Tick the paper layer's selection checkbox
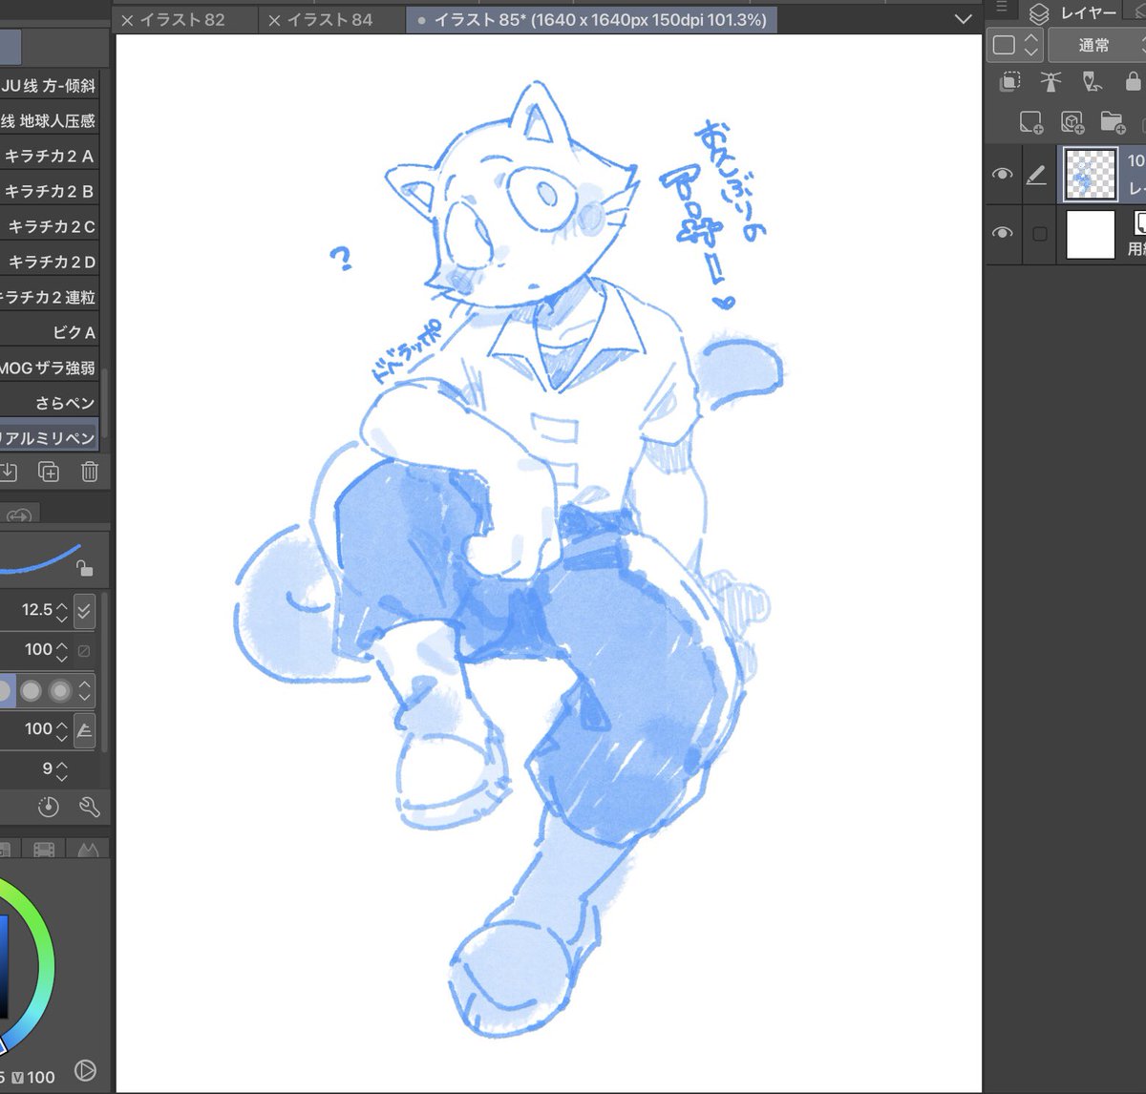The height and width of the screenshot is (1094, 1146). (1040, 234)
